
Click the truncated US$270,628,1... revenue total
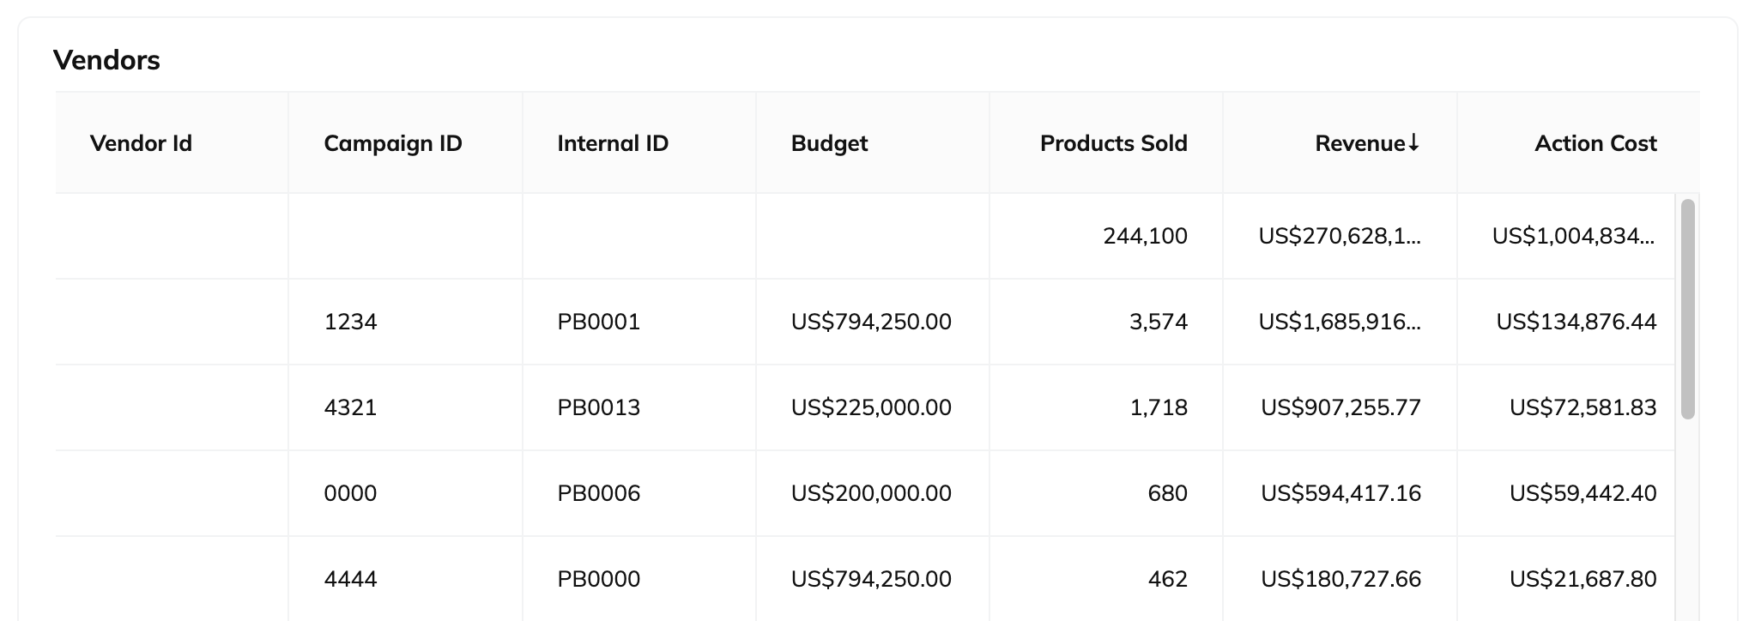tap(1339, 236)
